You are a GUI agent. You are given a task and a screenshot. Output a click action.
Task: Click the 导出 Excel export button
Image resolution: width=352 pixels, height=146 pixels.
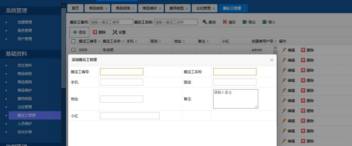(x=249, y=22)
